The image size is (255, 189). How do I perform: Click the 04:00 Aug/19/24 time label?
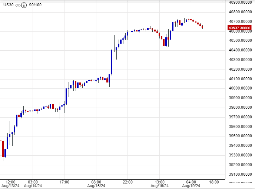(x=191, y=184)
